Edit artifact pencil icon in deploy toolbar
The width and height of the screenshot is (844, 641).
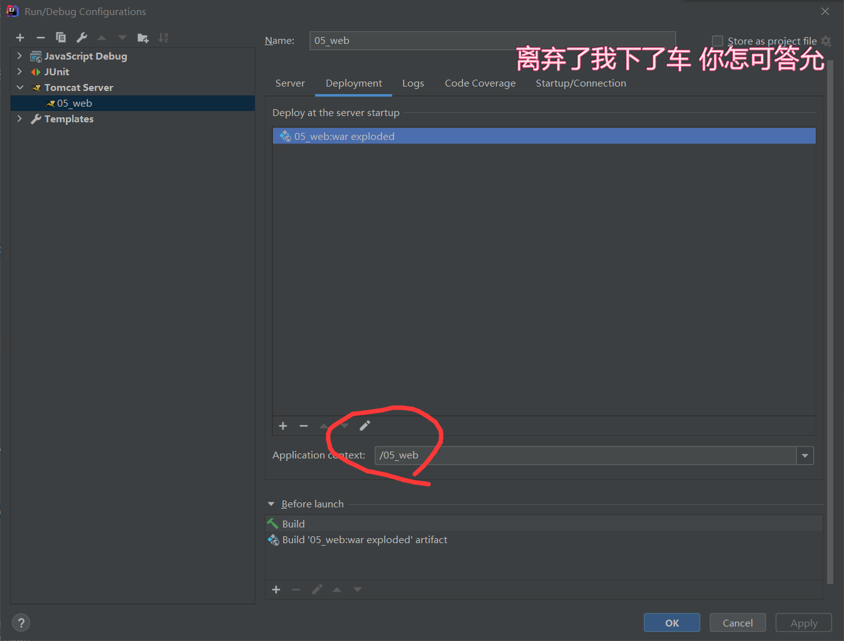coord(365,426)
